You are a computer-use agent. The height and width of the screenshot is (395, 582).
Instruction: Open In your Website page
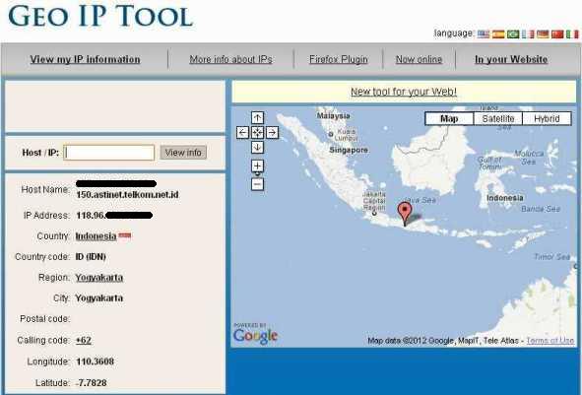(511, 59)
